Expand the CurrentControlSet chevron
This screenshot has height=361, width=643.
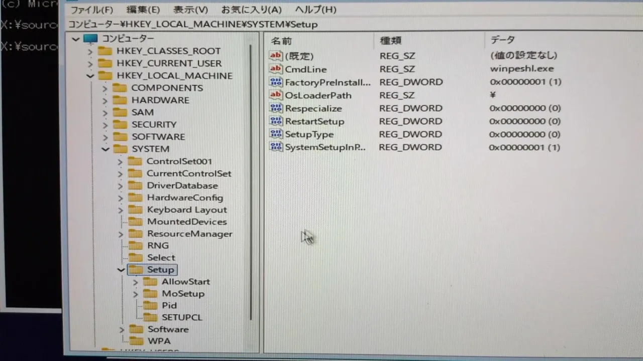pyautogui.click(x=120, y=173)
